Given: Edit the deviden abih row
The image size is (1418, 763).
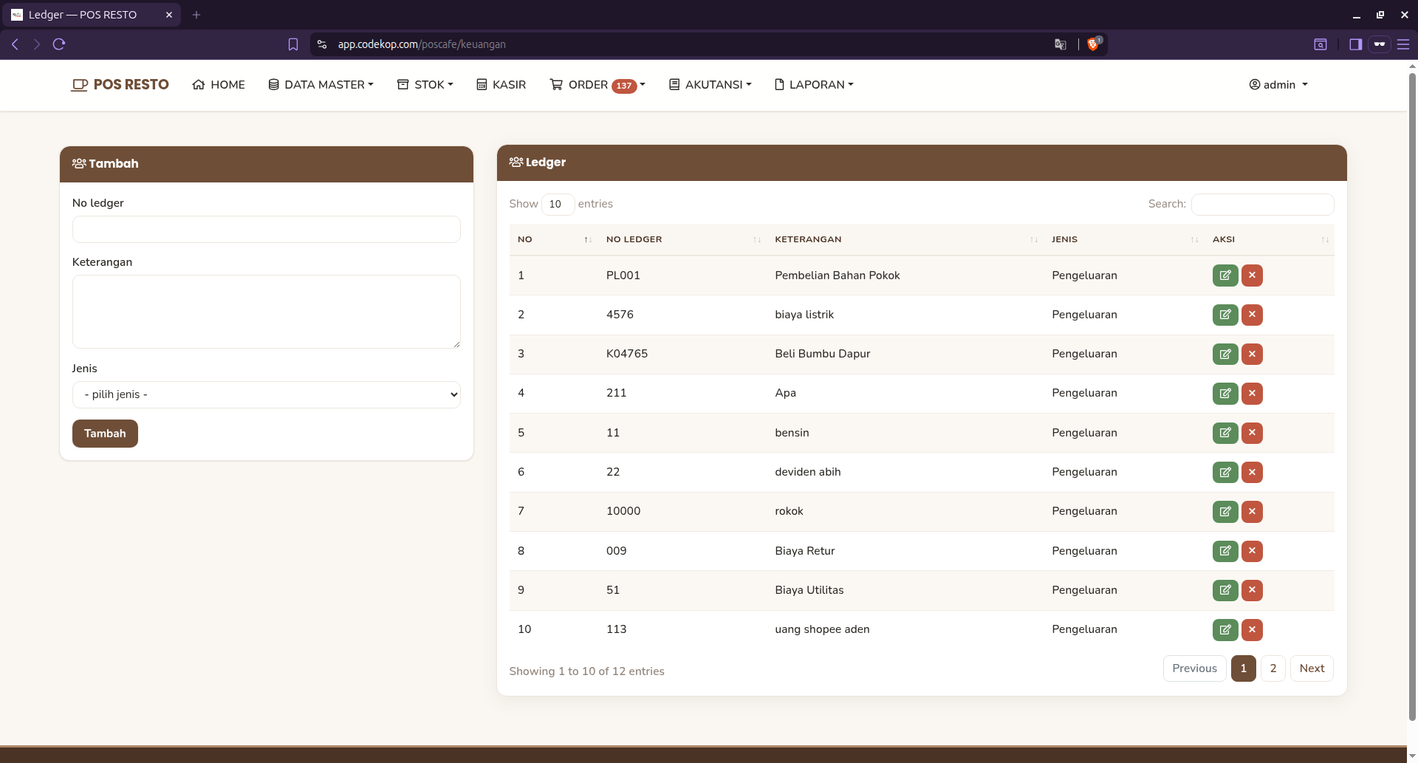Looking at the screenshot, I should (1225, 472).
